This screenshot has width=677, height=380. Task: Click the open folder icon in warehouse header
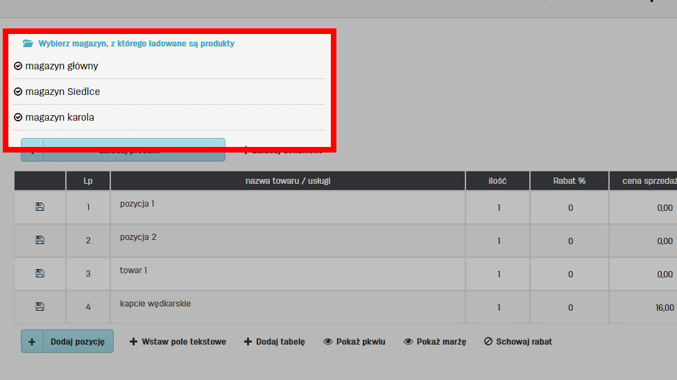coord(28,43)
